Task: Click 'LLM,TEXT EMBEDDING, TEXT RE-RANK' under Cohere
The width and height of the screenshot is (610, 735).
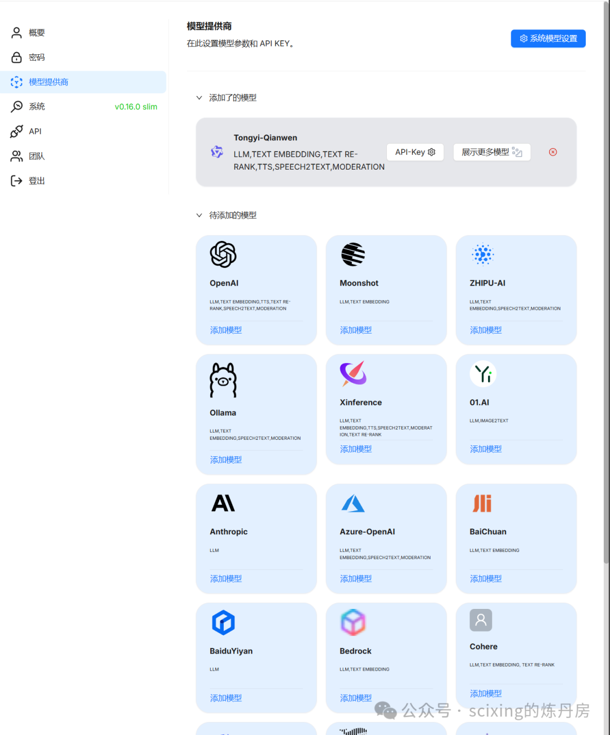Action: point(512,665)
